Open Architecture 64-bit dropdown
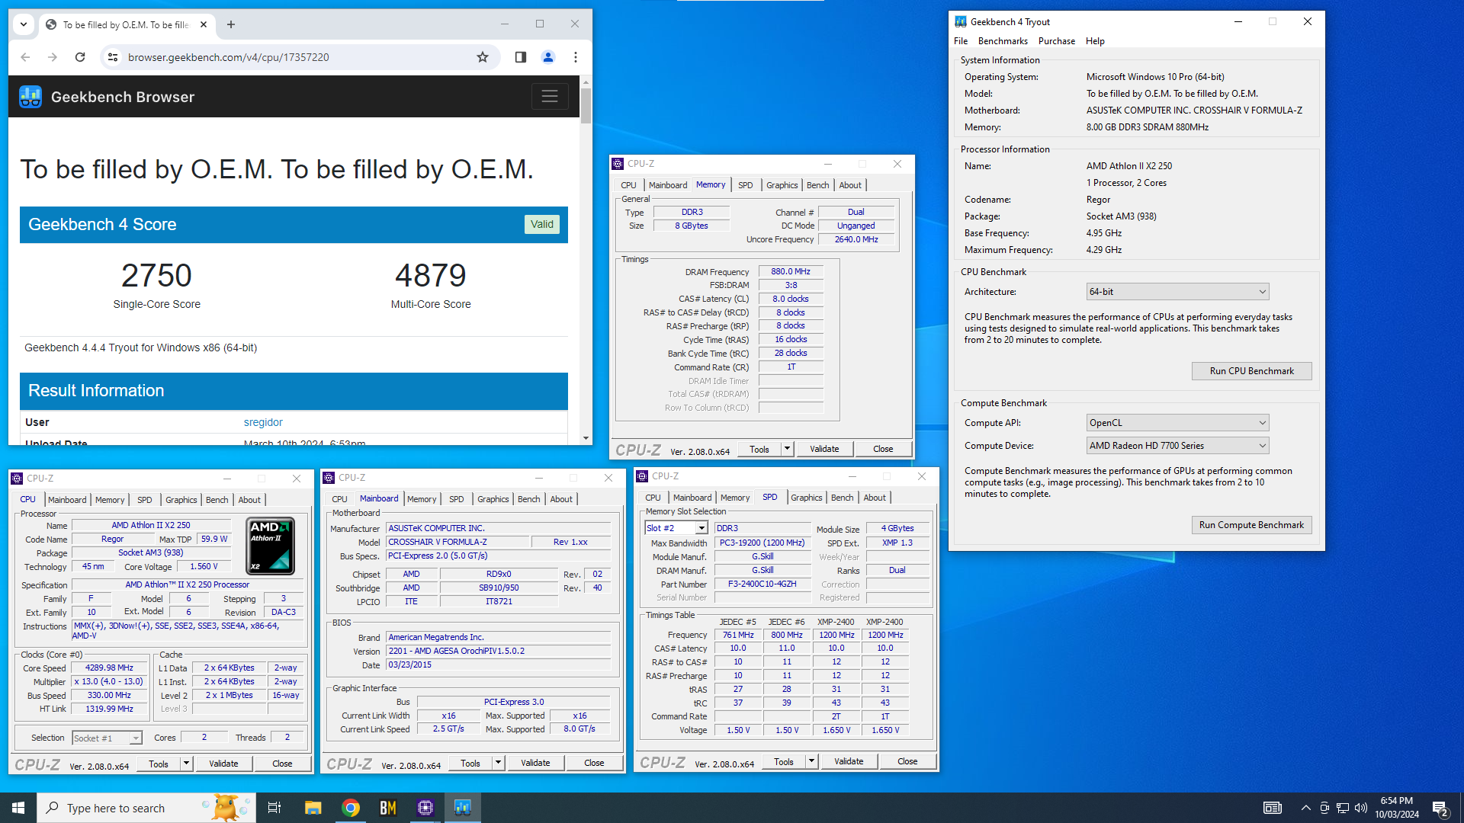1464x823 pixels. click(x=1178, y=292)
